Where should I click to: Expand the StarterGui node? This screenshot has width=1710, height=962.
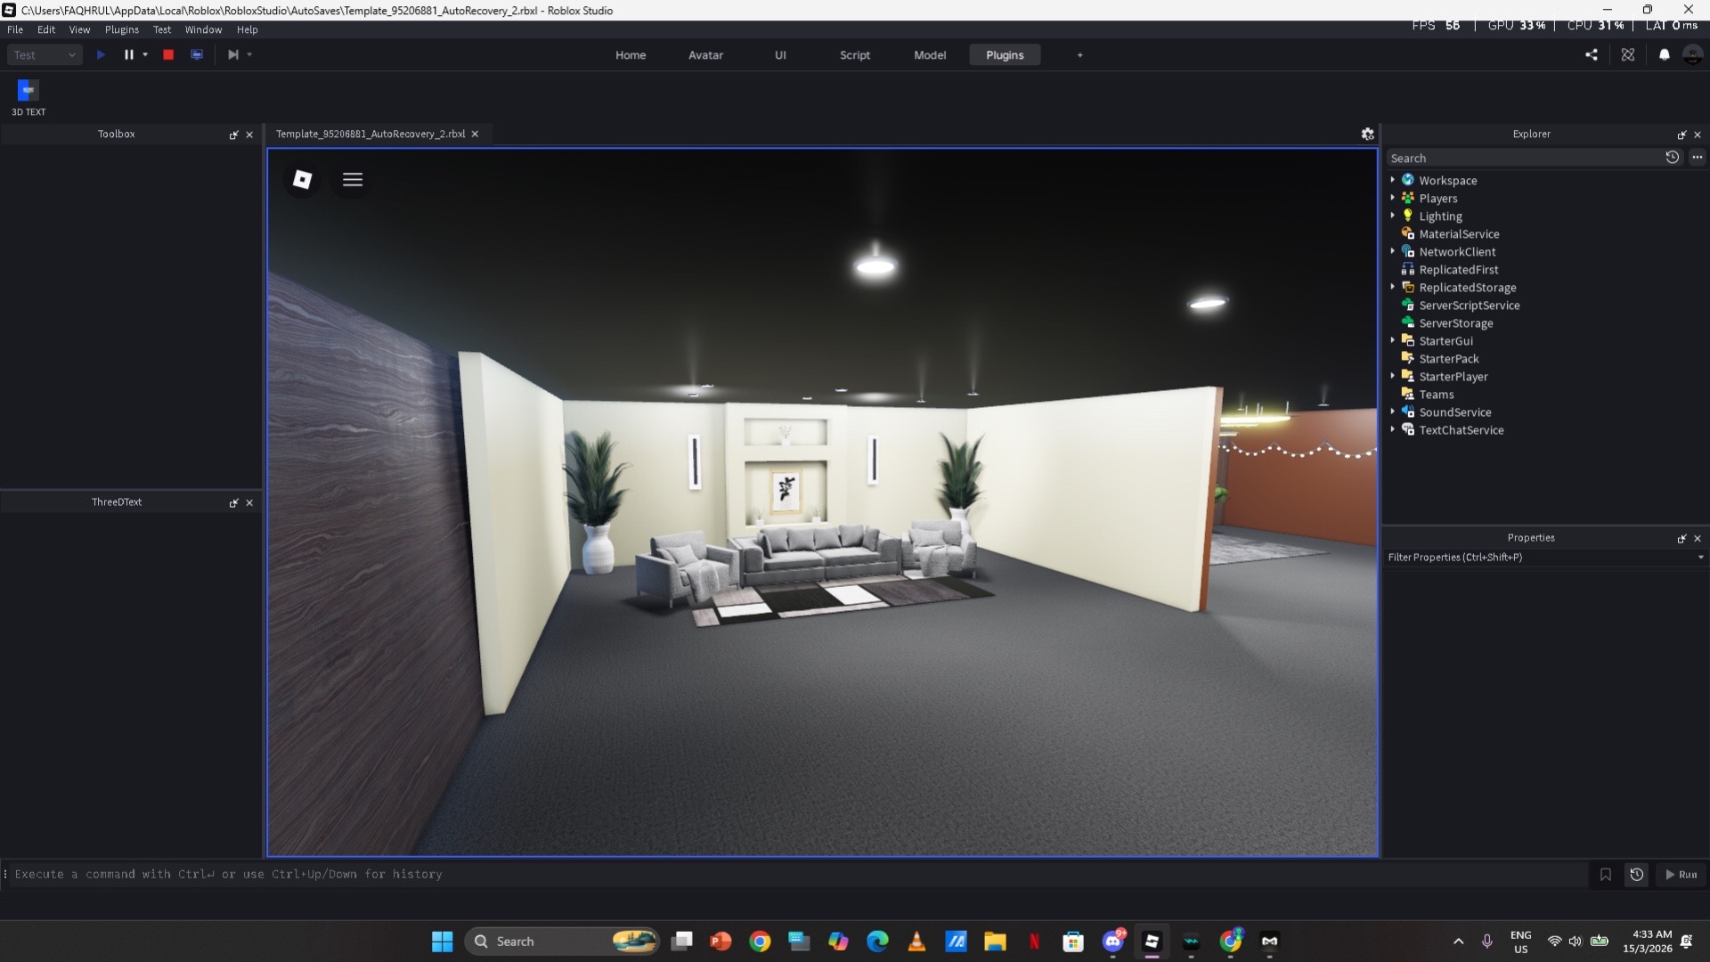coord(1393,340)
